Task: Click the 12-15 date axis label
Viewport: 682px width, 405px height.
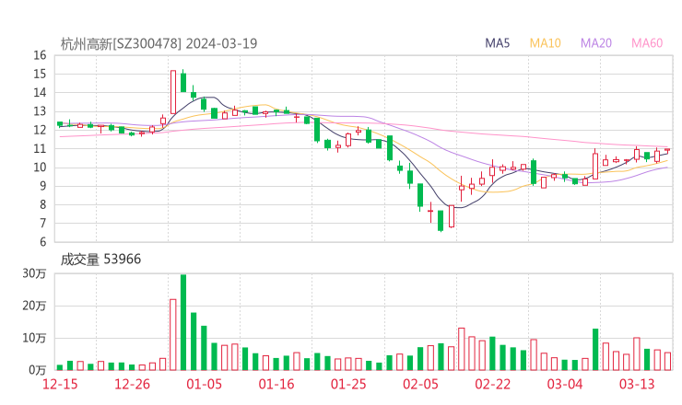Action: point(60,384)
